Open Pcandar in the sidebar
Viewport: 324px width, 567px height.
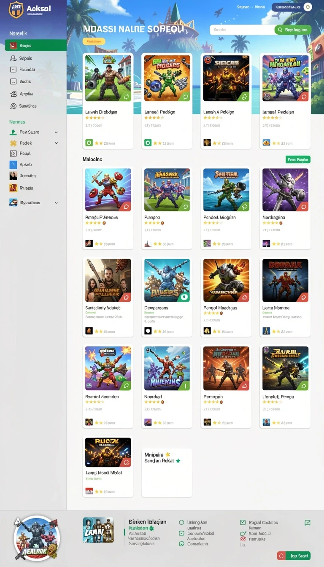point(27,70)
